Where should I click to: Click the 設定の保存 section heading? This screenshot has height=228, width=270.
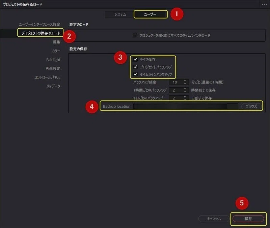click(x=78, y=49)
